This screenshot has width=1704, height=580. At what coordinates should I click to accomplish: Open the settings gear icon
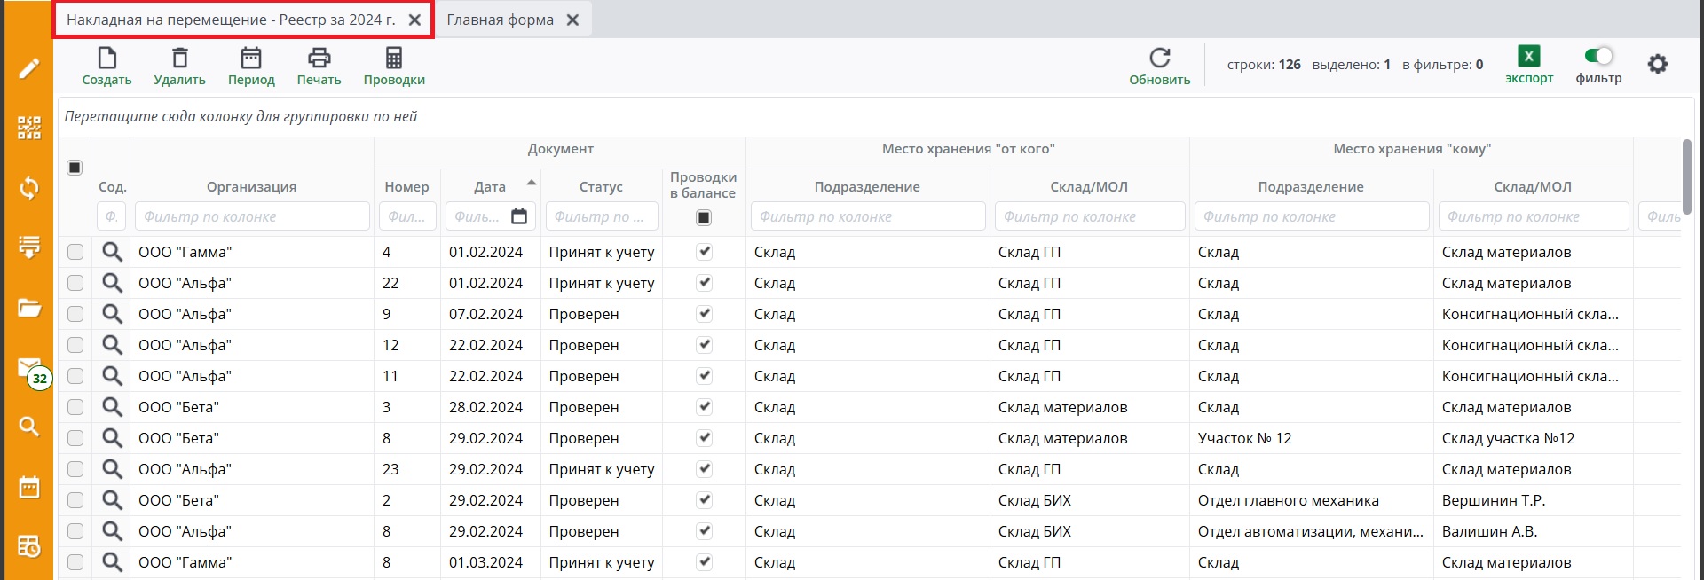tap(1657, 64)
